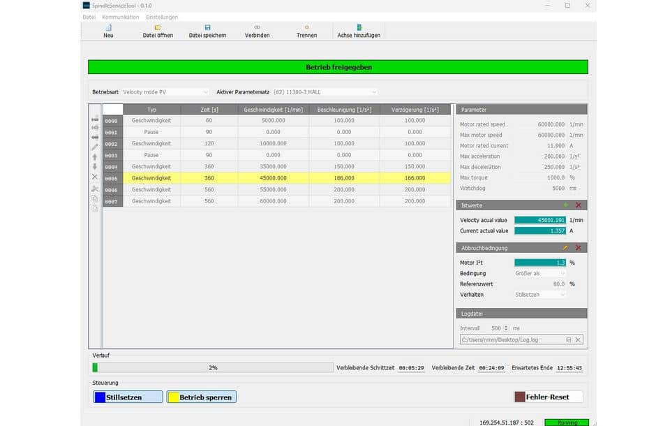Click the 45000.000 cell in highlighted row
This screenshot has height=426, width=663.
[x=273, y=178]
